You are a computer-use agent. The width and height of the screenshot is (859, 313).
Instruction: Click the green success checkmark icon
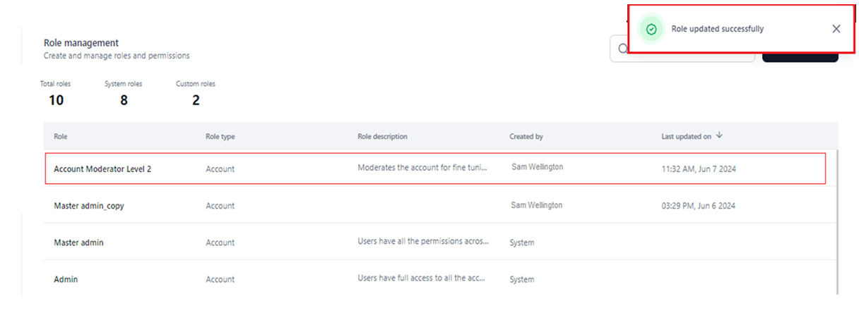tap(651, 29)
